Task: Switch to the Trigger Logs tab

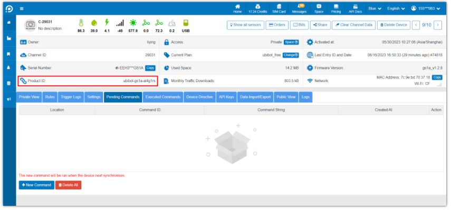Action: (x=71, y=97)
